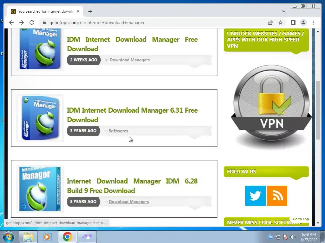This screenshot has width=325, height=243.
Task: Click the scrollbar up arrow
Action: point(318,31)
